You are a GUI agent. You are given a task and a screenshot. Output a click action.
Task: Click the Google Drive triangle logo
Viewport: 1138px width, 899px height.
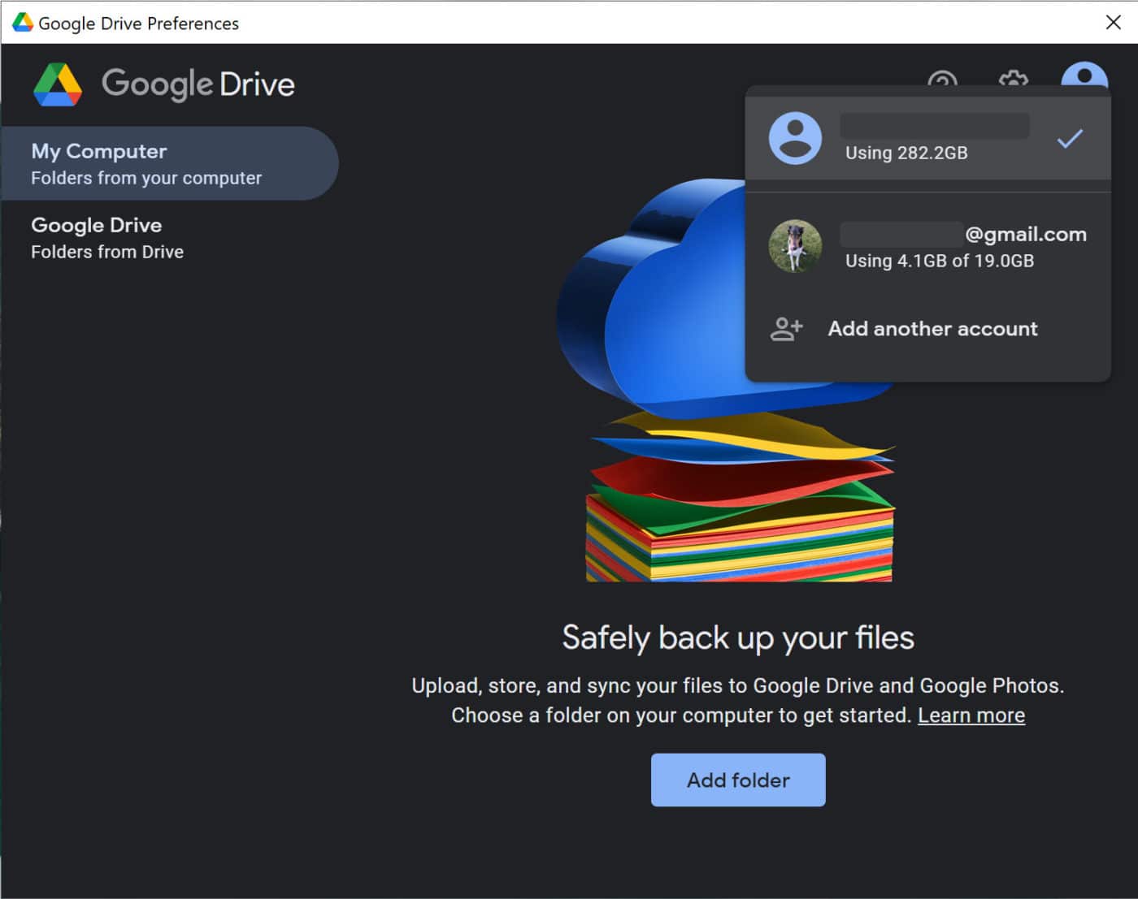click(58, 84)
